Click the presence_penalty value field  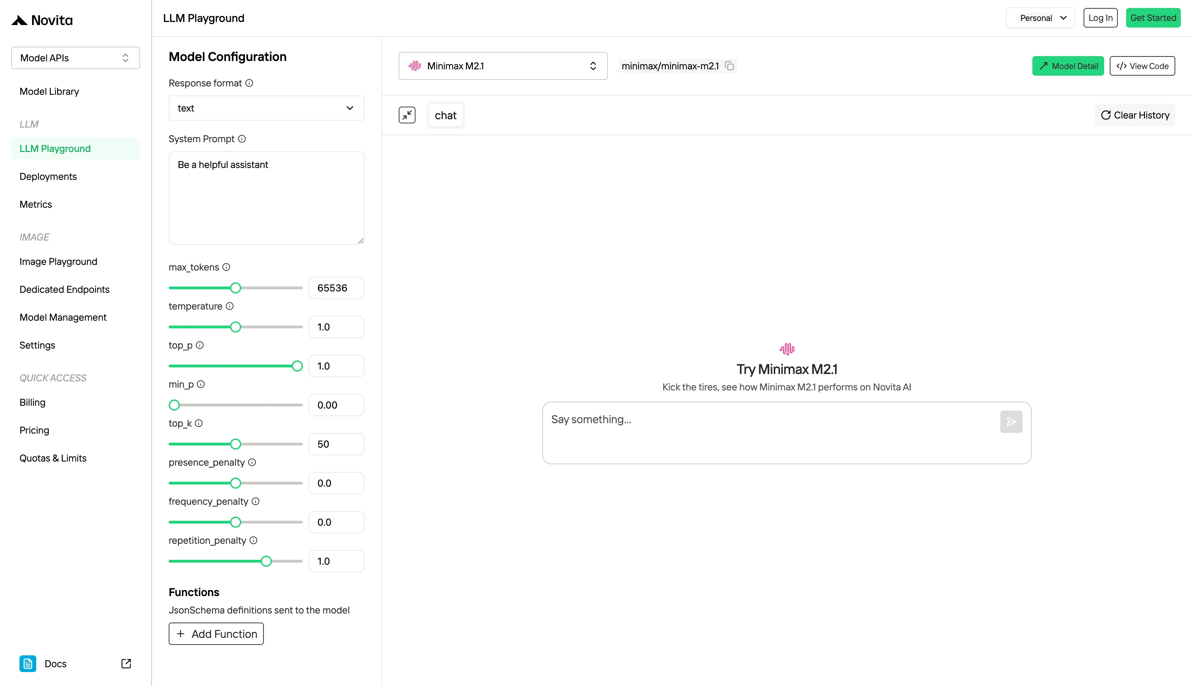point(336,483)
